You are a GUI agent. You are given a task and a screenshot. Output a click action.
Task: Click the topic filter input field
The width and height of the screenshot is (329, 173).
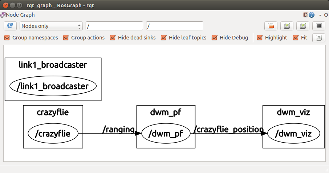tap(175, 26)
